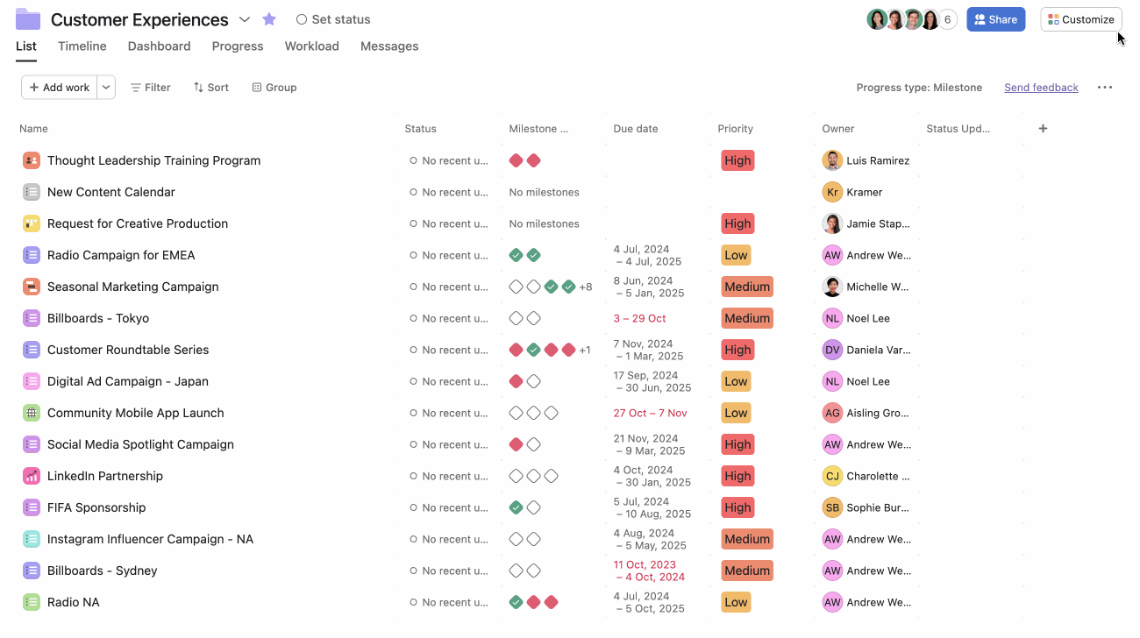
Task: Open the Send feedback link
Action: 1041,88
